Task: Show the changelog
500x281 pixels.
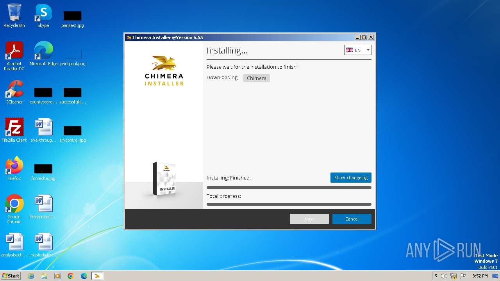Action: pos(351,178)
